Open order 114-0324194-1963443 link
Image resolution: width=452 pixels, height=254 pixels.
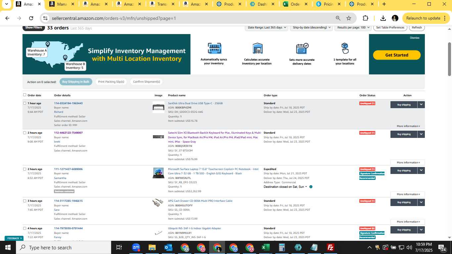(68, 103)
